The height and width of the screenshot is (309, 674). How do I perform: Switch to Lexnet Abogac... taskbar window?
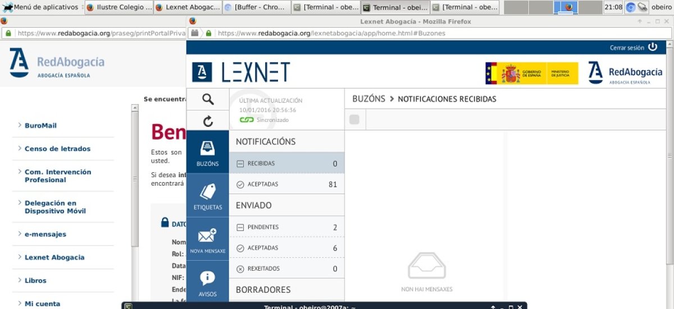(x=188, y=7)
